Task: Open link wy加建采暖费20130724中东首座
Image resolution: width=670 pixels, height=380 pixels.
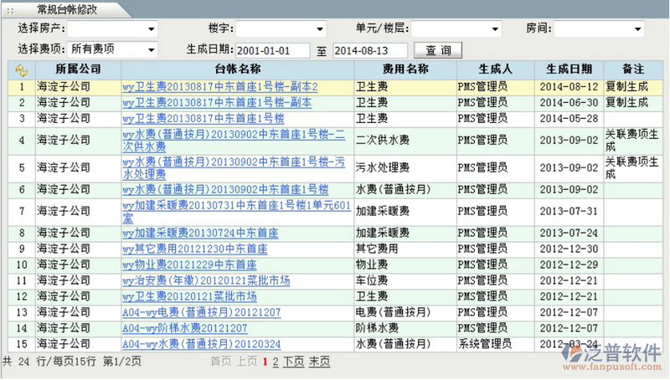Action: point(199,233)
